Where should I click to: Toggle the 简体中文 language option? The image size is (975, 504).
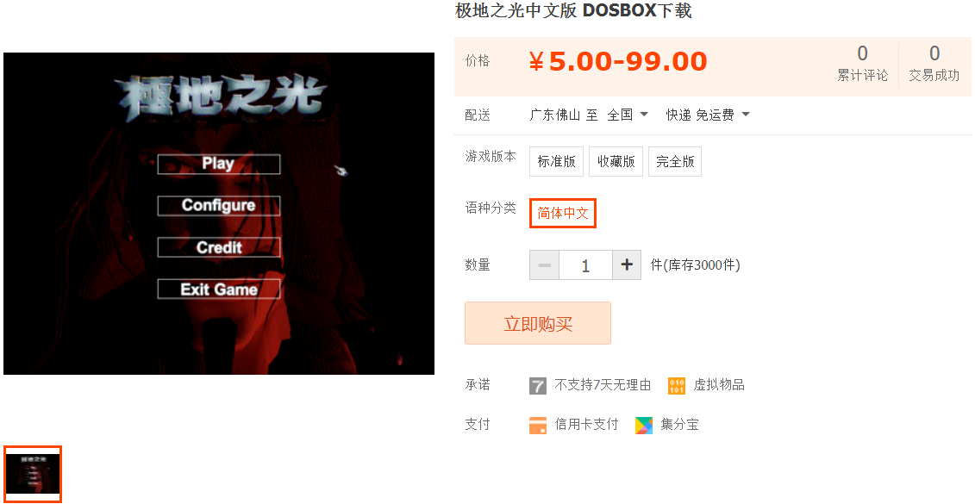point(563,213)
